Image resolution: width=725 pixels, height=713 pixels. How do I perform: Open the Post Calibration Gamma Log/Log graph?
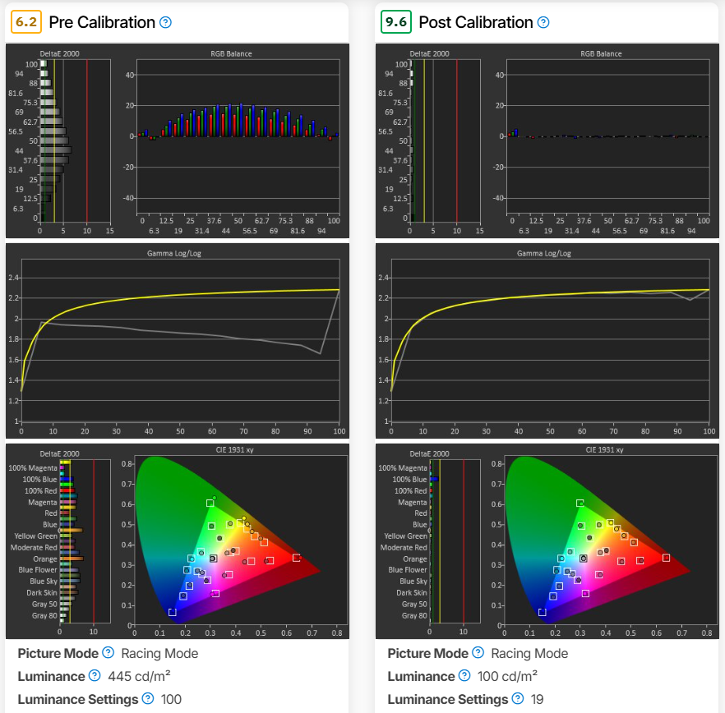point(547,341)
